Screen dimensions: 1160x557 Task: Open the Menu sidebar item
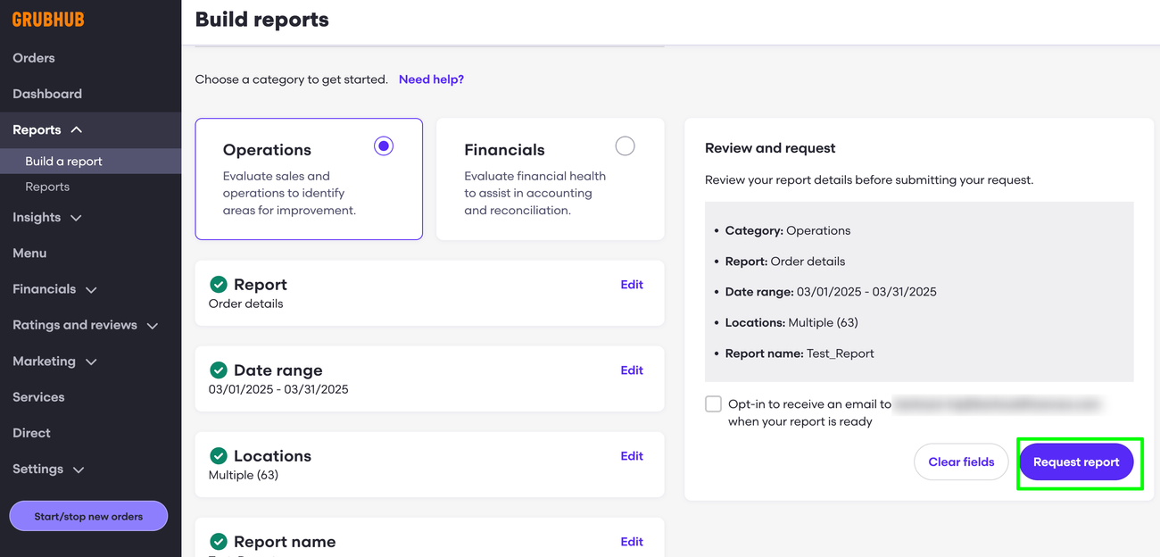click(29, 254)
